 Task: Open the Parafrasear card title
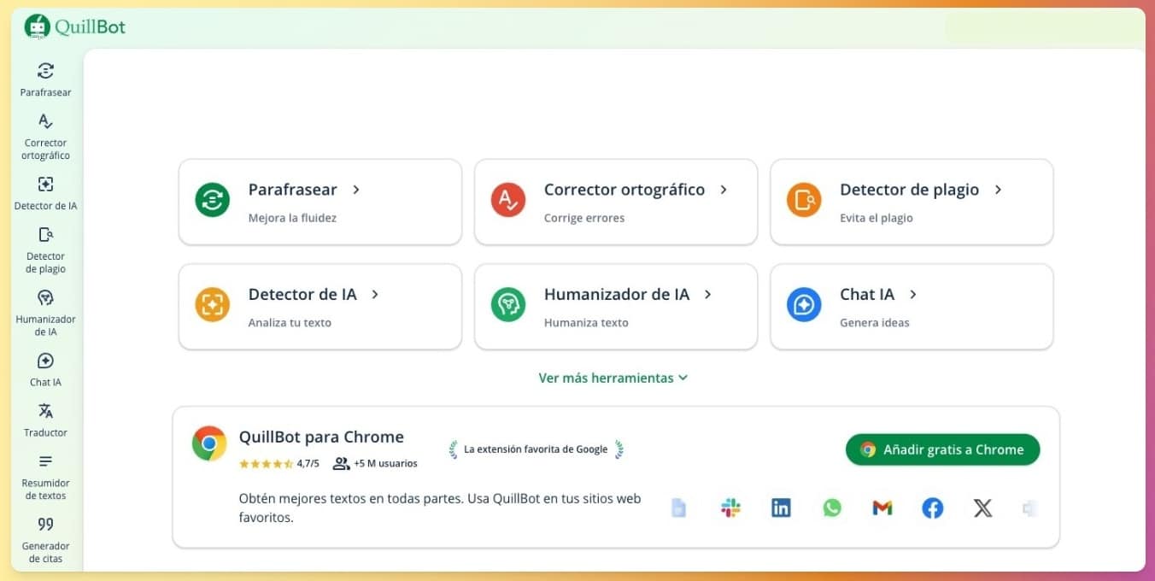(292, 190)
